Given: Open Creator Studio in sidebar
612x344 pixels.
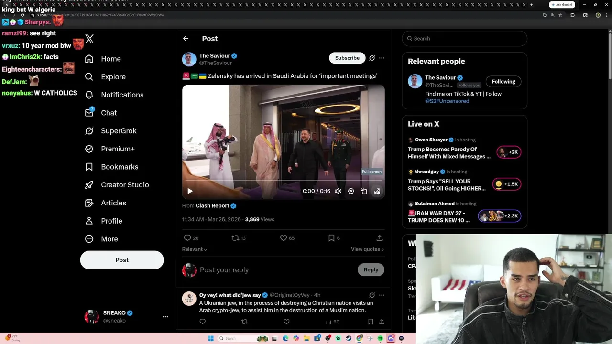Looking at the screenshot, I should (x=117, y=185).
